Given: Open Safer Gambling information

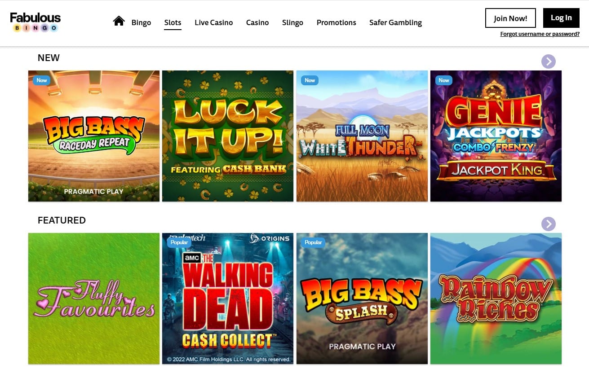Looking at the screenshot, I should (x=395, y=22).
